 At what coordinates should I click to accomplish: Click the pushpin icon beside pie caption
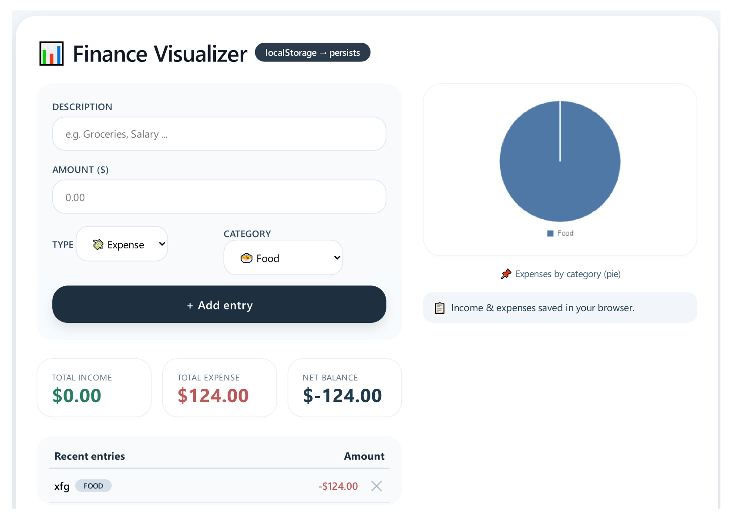[x=506, y=274]
